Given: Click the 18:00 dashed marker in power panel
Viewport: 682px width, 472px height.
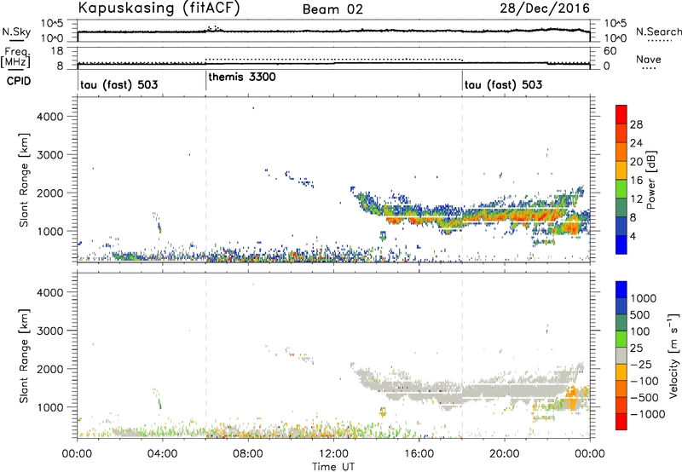Looking at the screenshot, I should pos(462,180).
